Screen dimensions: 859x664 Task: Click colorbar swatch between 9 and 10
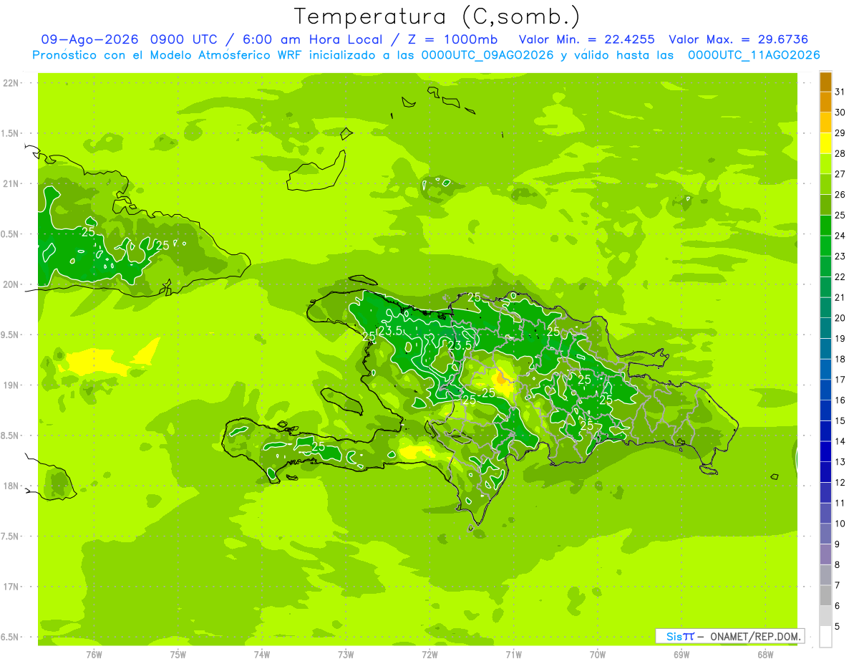coord(825,534)
